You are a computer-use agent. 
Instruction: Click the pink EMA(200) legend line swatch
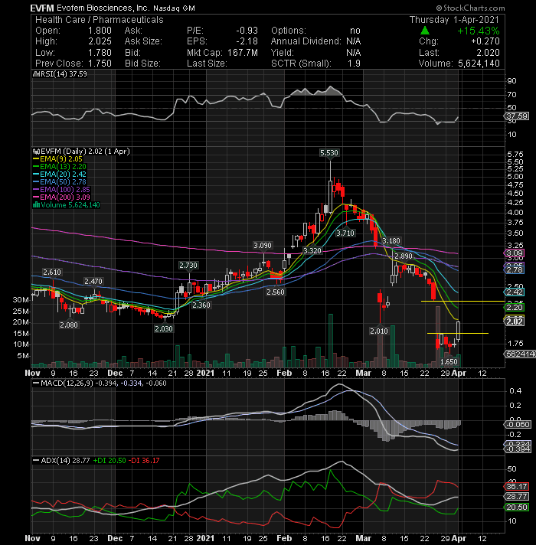[36, 197]
